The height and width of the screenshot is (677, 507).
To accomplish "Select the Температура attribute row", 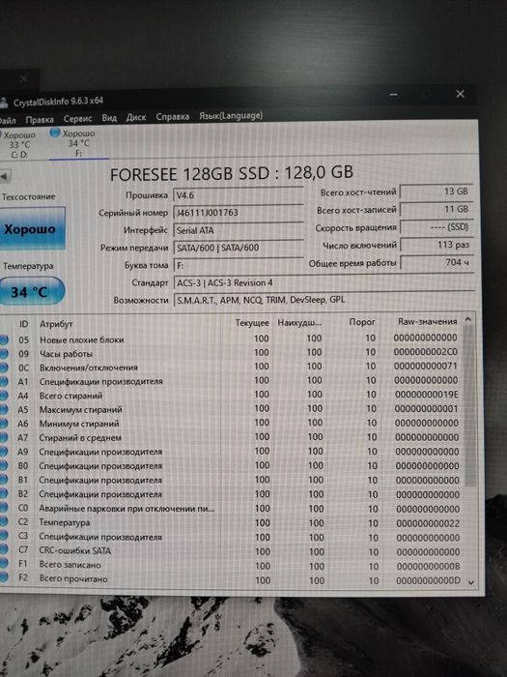I will pyautogui.click(x=232, y=523).
